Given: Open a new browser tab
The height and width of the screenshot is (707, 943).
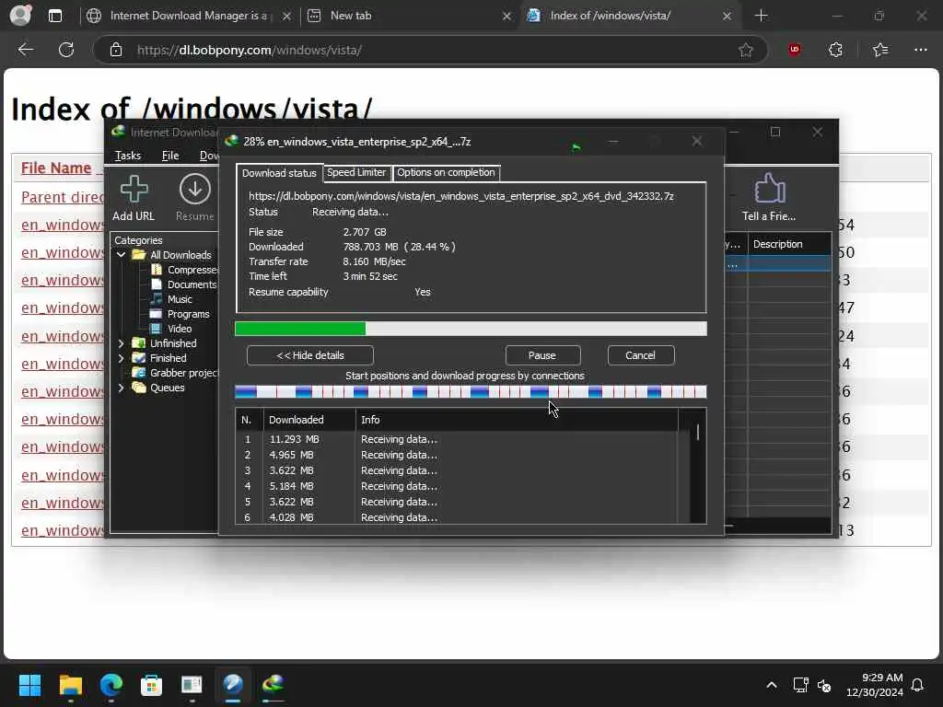Looking at the screenshot, I should click(x=762, y=16).
